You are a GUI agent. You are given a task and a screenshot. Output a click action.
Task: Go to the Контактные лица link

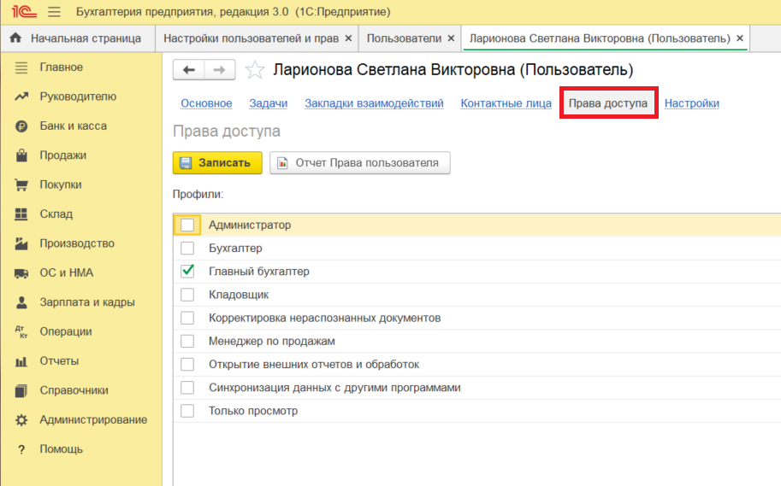(x=506, y=103)
